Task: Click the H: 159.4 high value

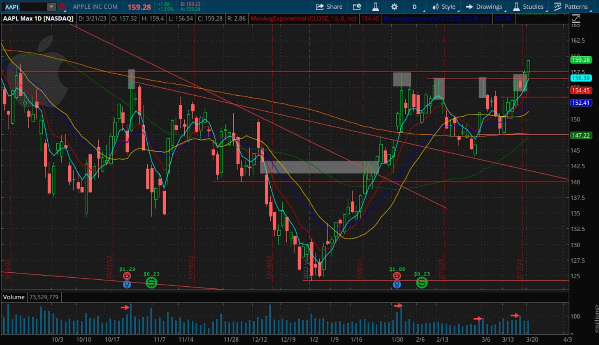Action: 153,18
